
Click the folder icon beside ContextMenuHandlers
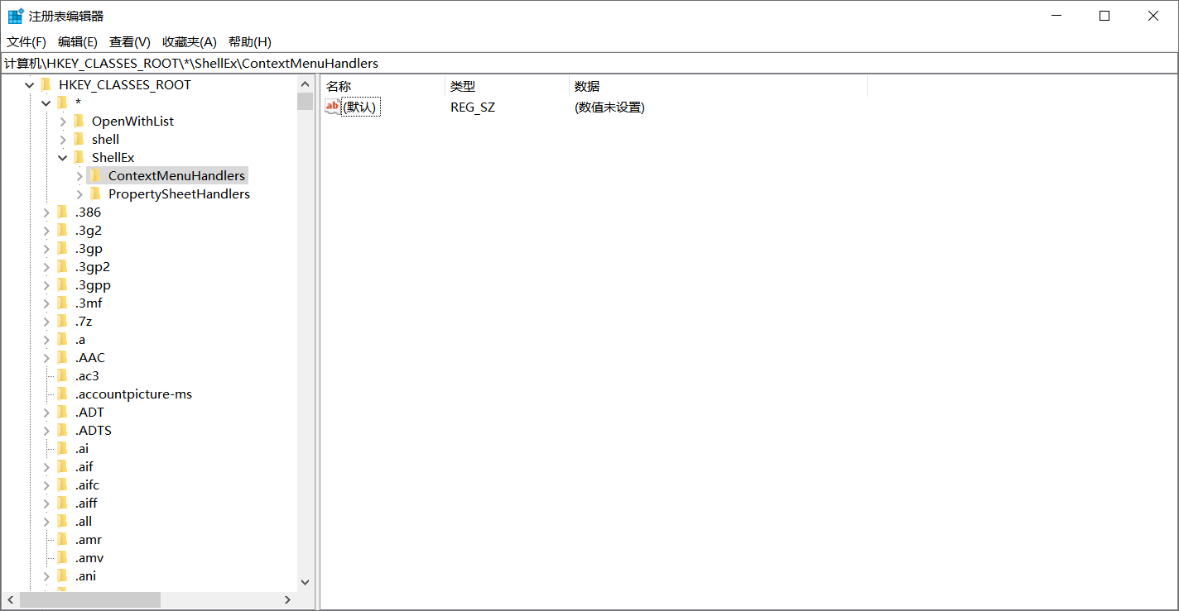96,175
